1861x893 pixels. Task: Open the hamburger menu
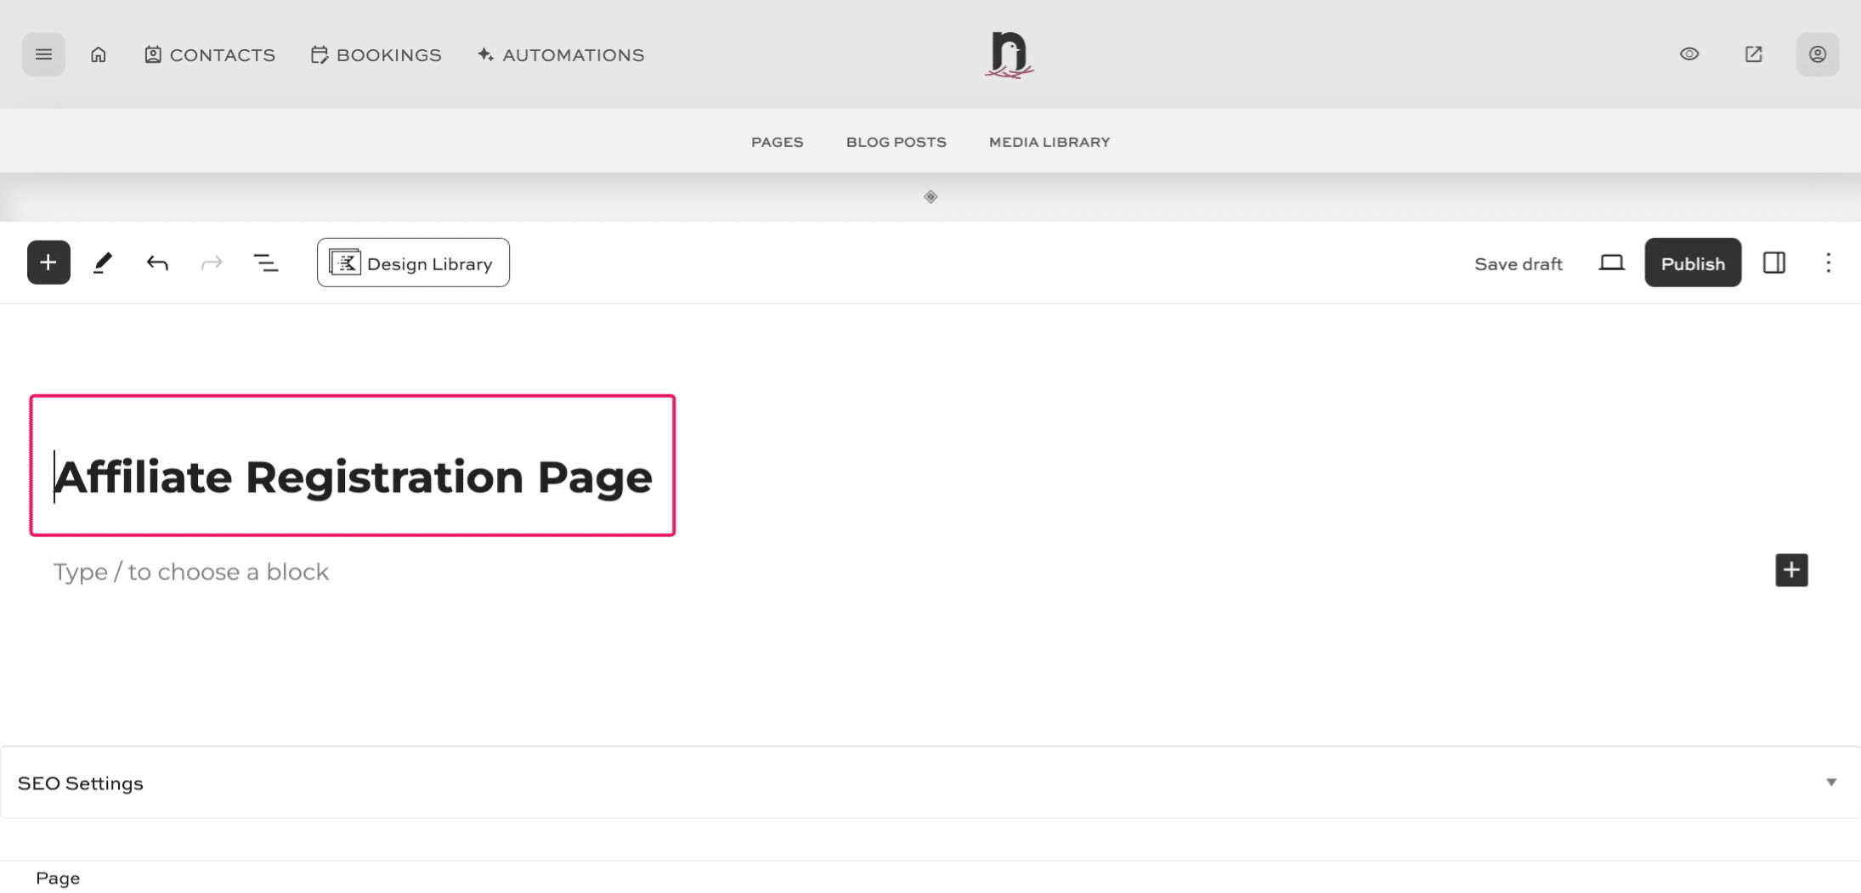(x=43, y=54)
